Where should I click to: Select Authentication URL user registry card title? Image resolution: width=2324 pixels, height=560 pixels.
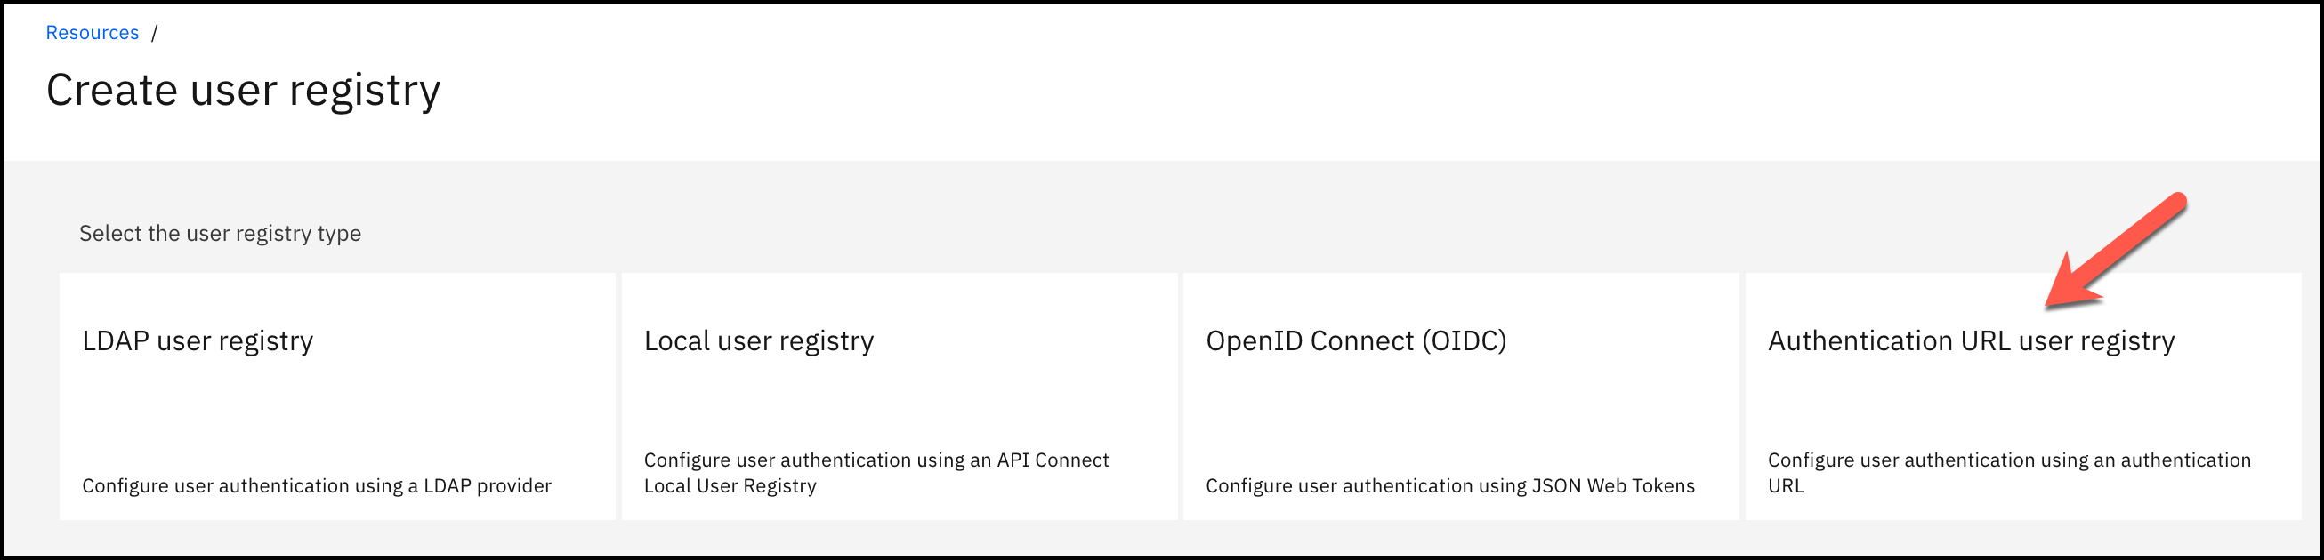[1972, 340]
